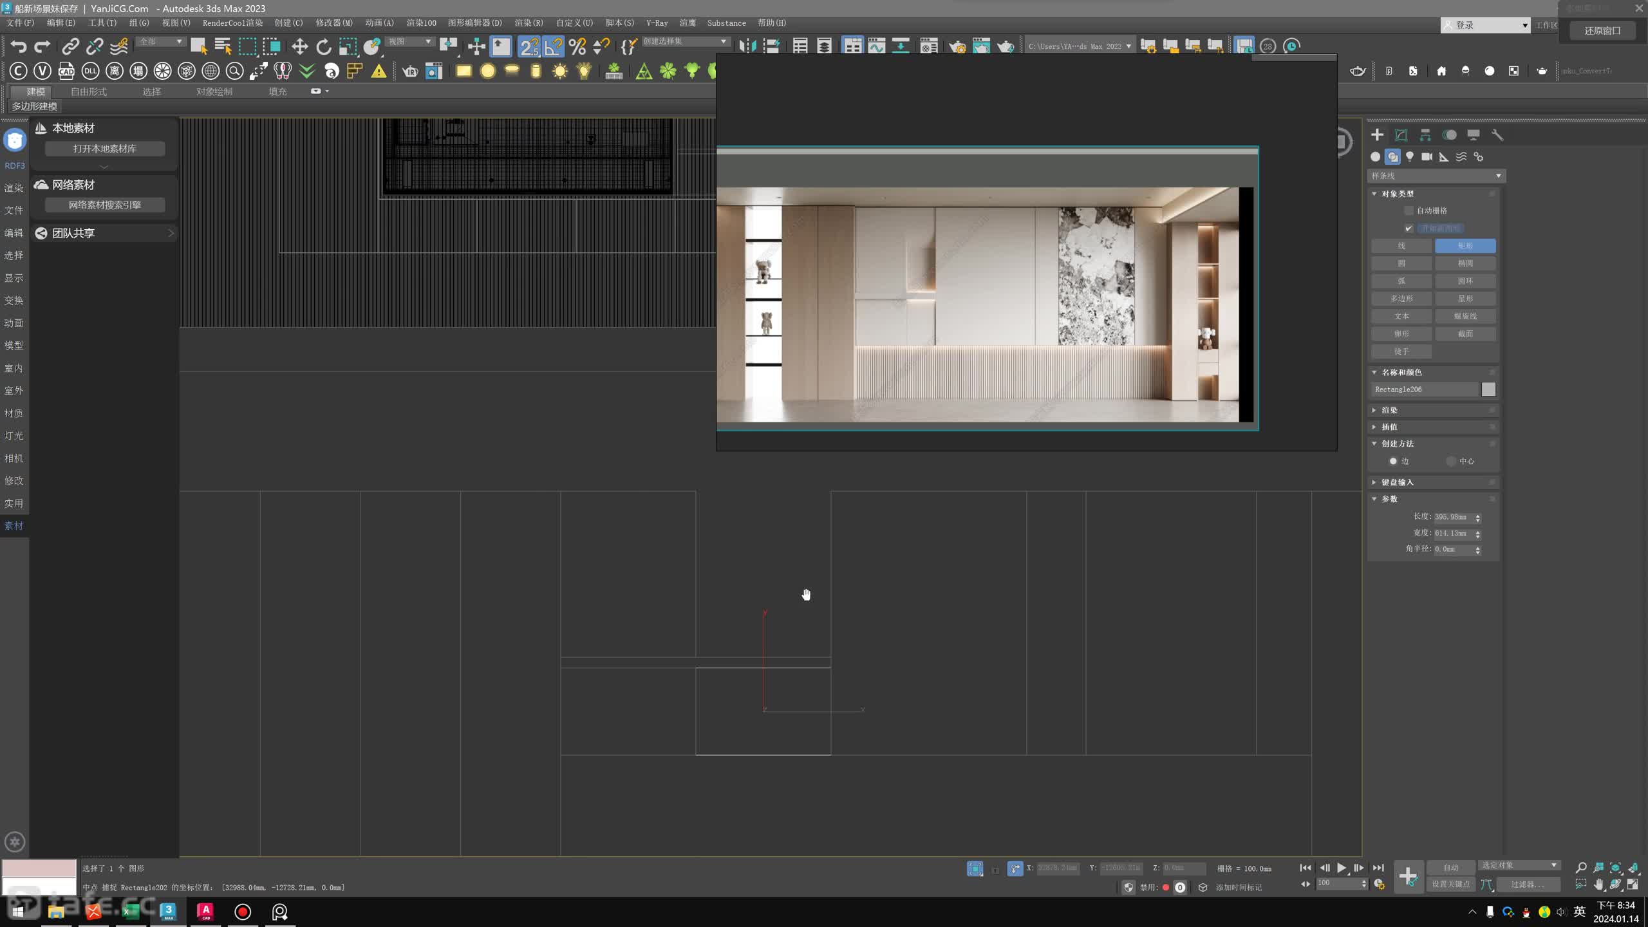1648x927 pixels.
Task: Open the Utilities wrench panel icon
Action: 1497,135
